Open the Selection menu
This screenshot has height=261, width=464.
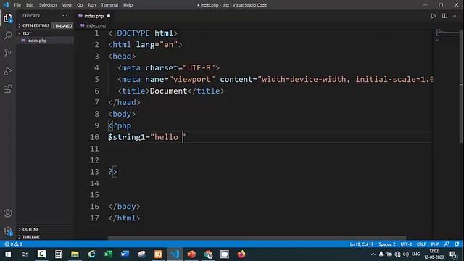tap(48, 5)
